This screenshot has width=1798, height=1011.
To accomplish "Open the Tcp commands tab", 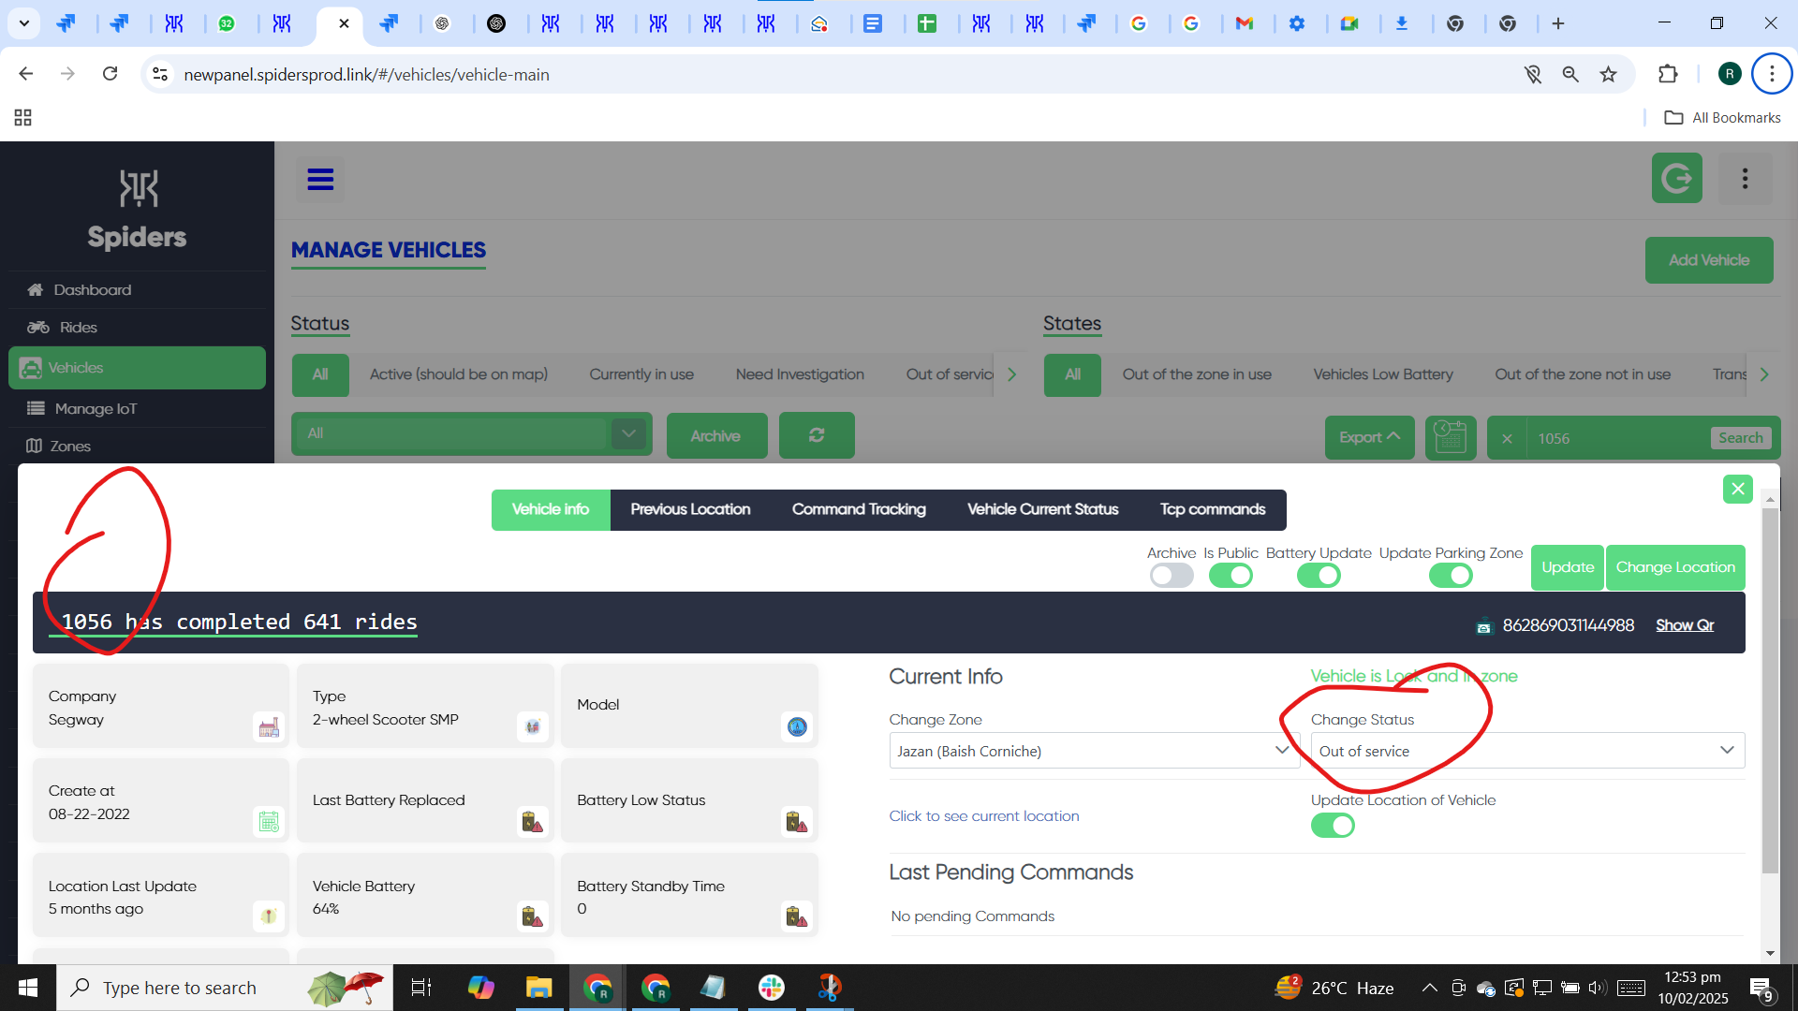I will (1212, 509).
